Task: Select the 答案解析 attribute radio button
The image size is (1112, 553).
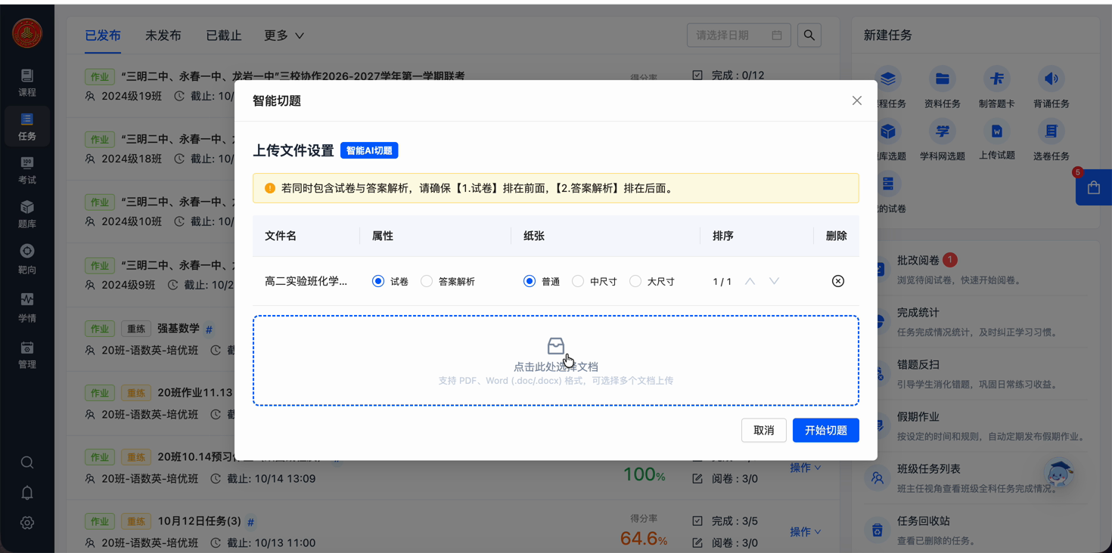Action: (x=427, y=281)
